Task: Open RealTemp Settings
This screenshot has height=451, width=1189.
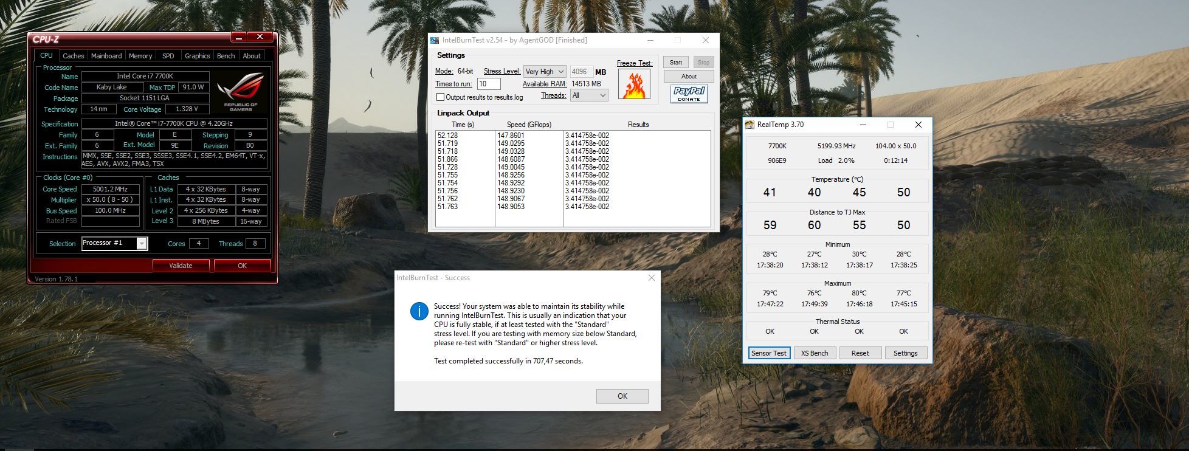Action: [906, 353]
